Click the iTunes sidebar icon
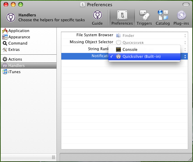Image resolution: width=193 pixels, height=162 pixels. pos(5,72)
